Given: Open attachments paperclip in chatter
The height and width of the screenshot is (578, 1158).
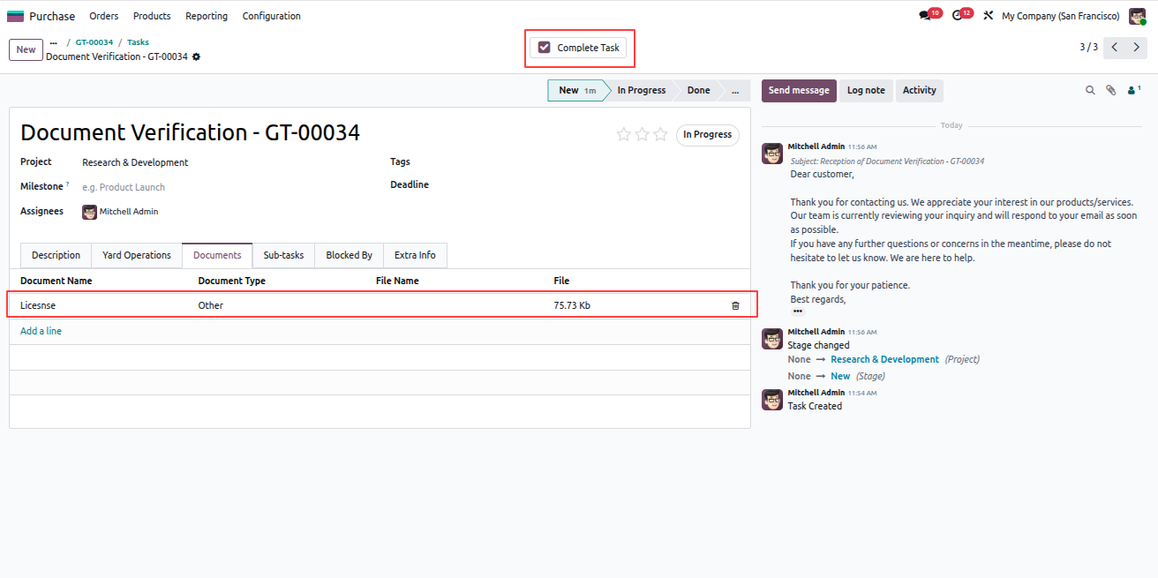Looking at the screenshot, I should 1111,90.
